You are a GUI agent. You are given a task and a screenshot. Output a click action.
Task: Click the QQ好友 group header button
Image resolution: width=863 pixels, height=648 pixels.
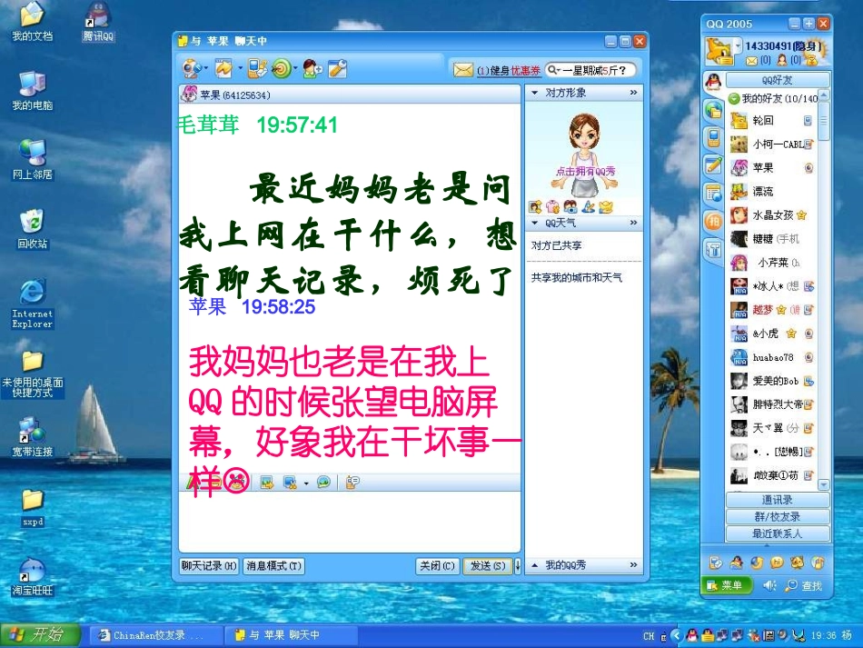click(777, 80)
